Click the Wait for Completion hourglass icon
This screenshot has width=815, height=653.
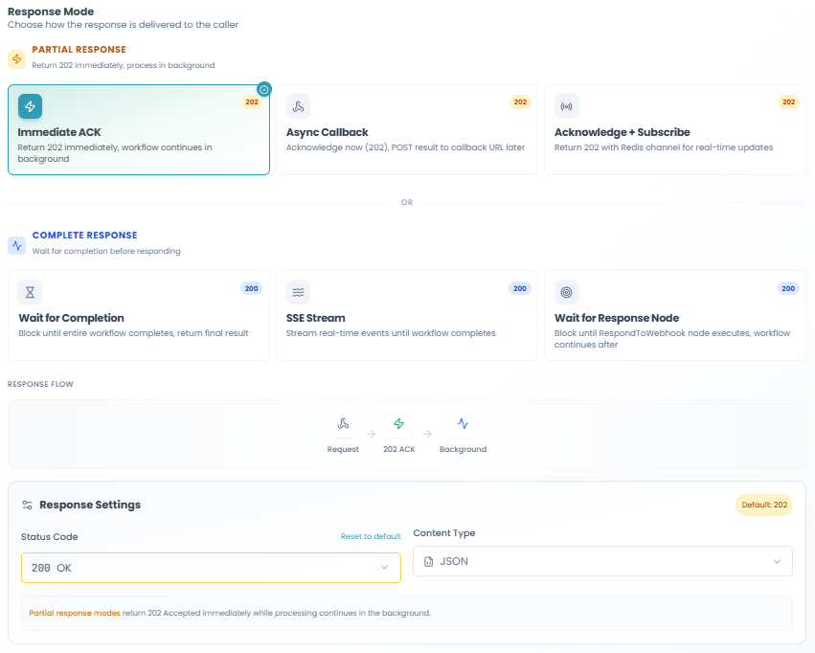tap(30, 292)
